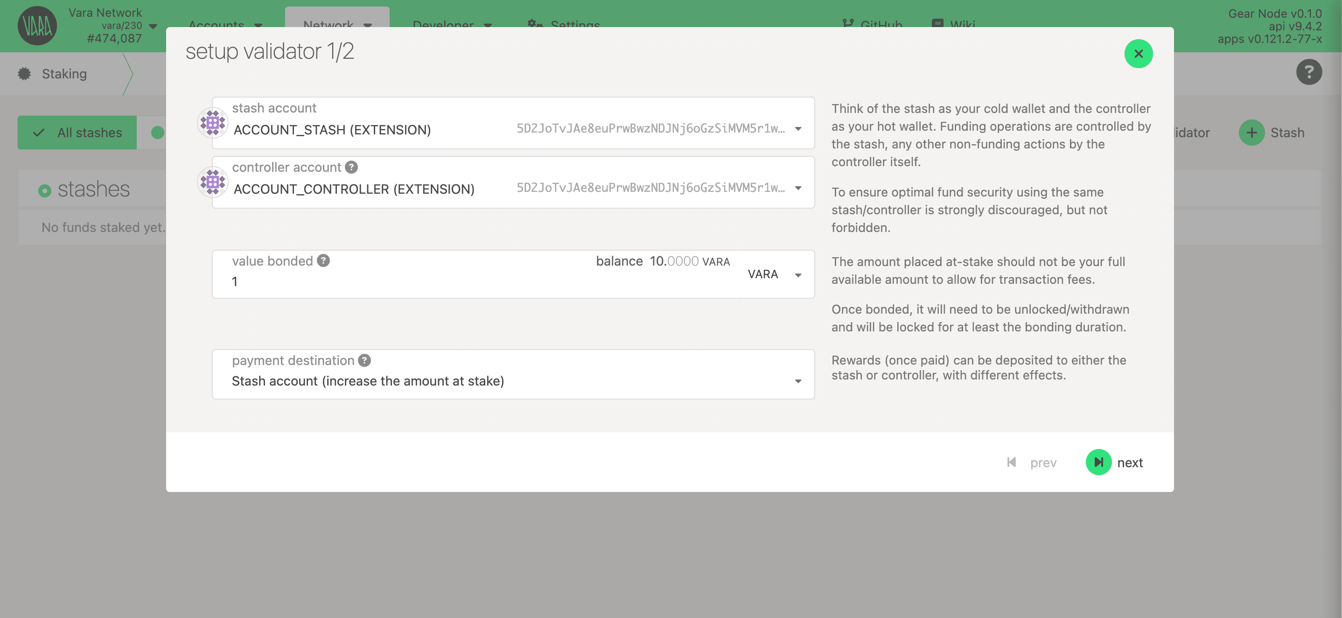
Task: Open the stash account selection dropdown
Action: tap(799, 128)
